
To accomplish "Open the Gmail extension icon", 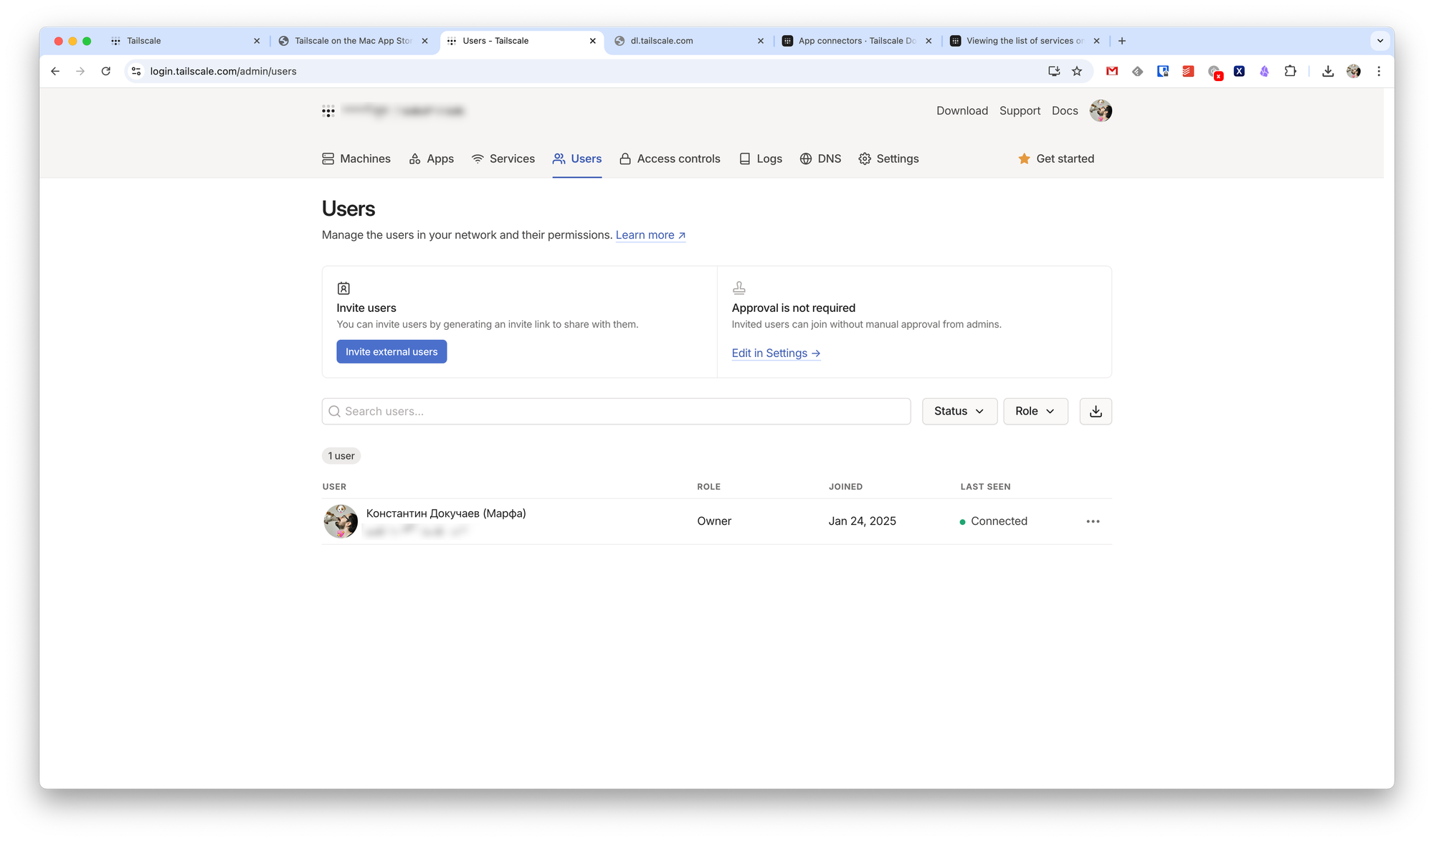I will (1112, 71).
